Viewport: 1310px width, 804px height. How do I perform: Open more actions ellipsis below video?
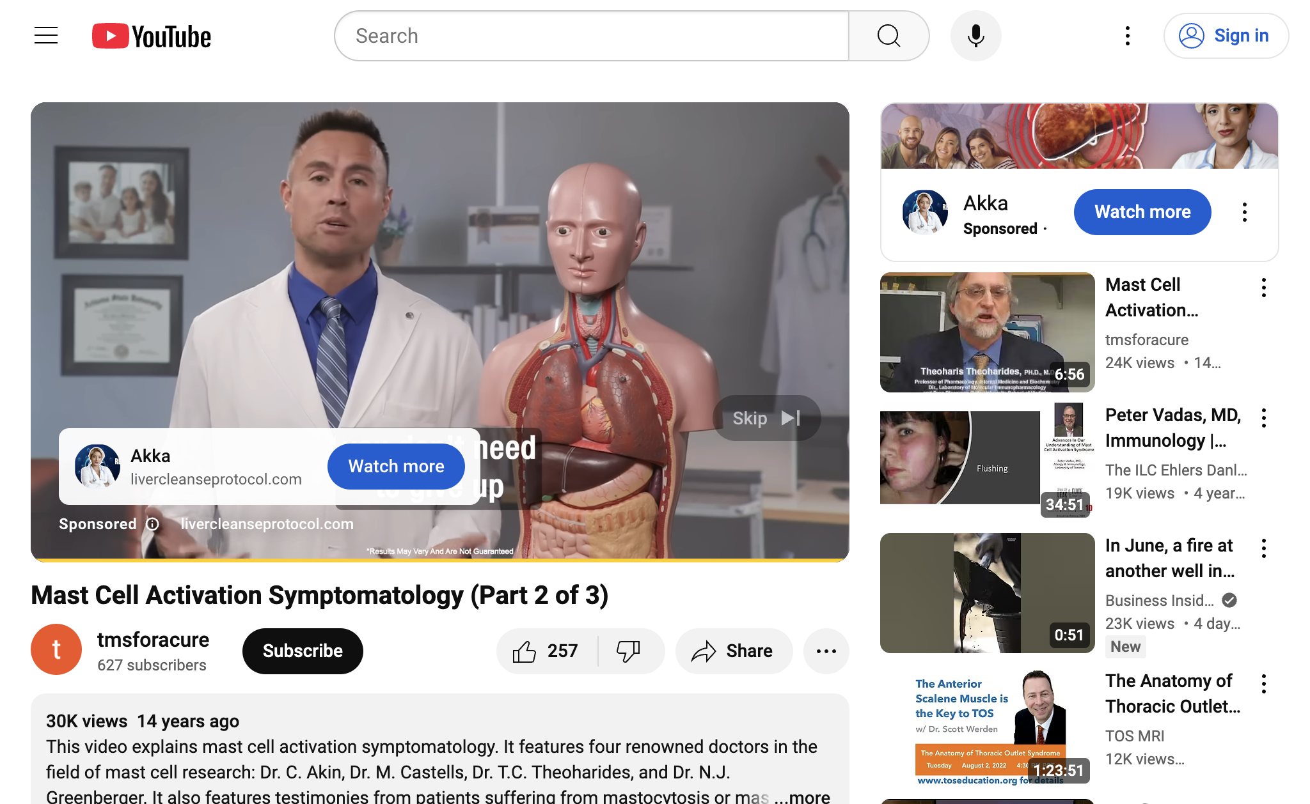(826, 651)
